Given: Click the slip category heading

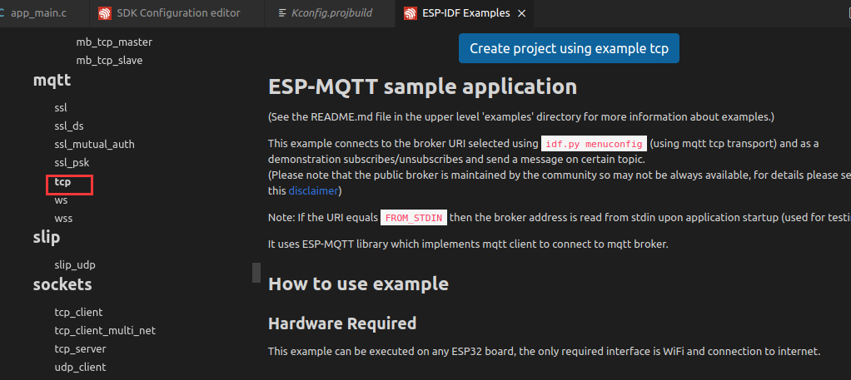Looking at the screenshot, I should pos(47,238).
